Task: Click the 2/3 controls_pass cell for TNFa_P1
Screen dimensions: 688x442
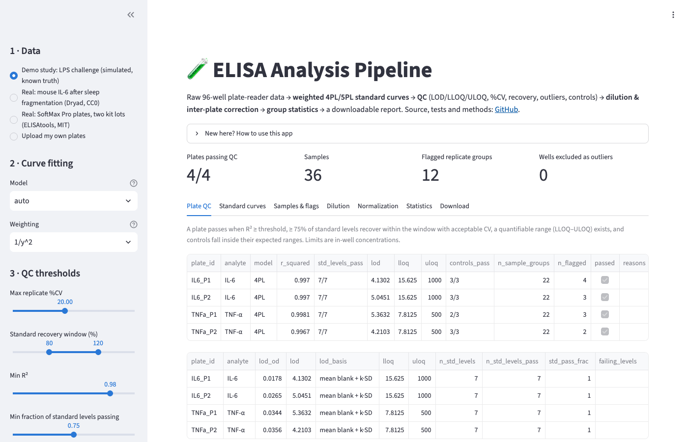Action: pos(469,315)
